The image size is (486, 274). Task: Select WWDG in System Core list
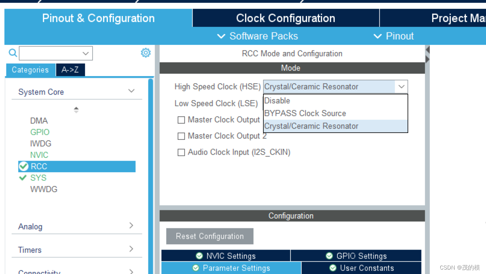(44, 189)
